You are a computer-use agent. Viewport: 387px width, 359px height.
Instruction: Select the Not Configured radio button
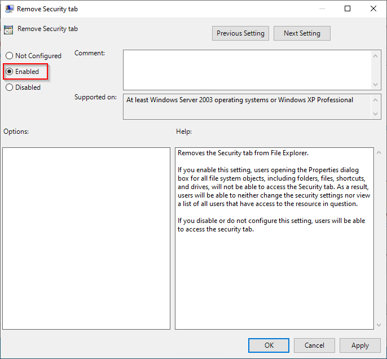pyautogui.click(x=9, y=56)
